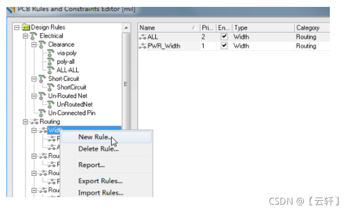Click the Width rule type icon
Viewport: 346px width, 210px height.
click(x=43, y=130)
